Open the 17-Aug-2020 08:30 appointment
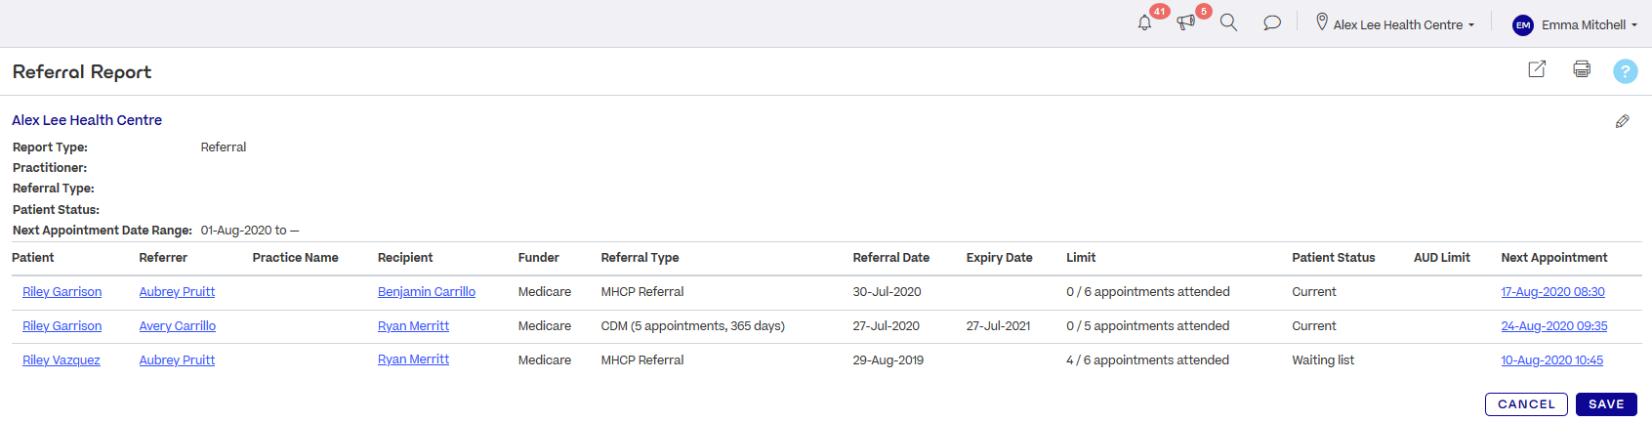1652x422 pixels. pyautogui.click(x=1552, y=292)
